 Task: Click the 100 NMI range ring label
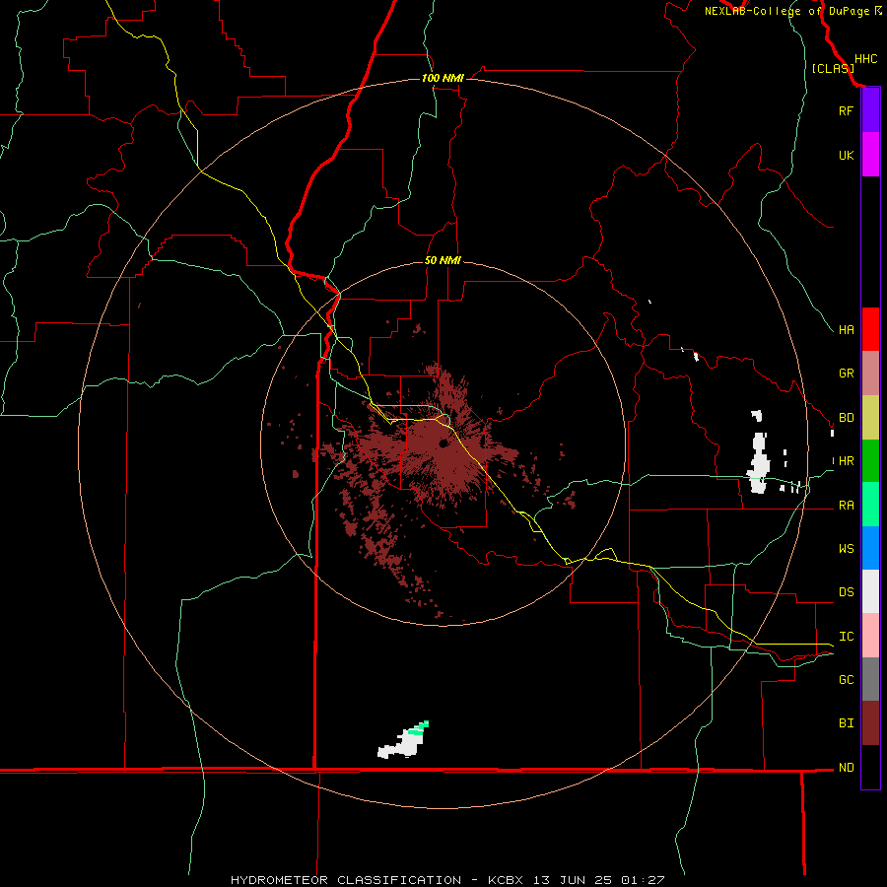443,78
